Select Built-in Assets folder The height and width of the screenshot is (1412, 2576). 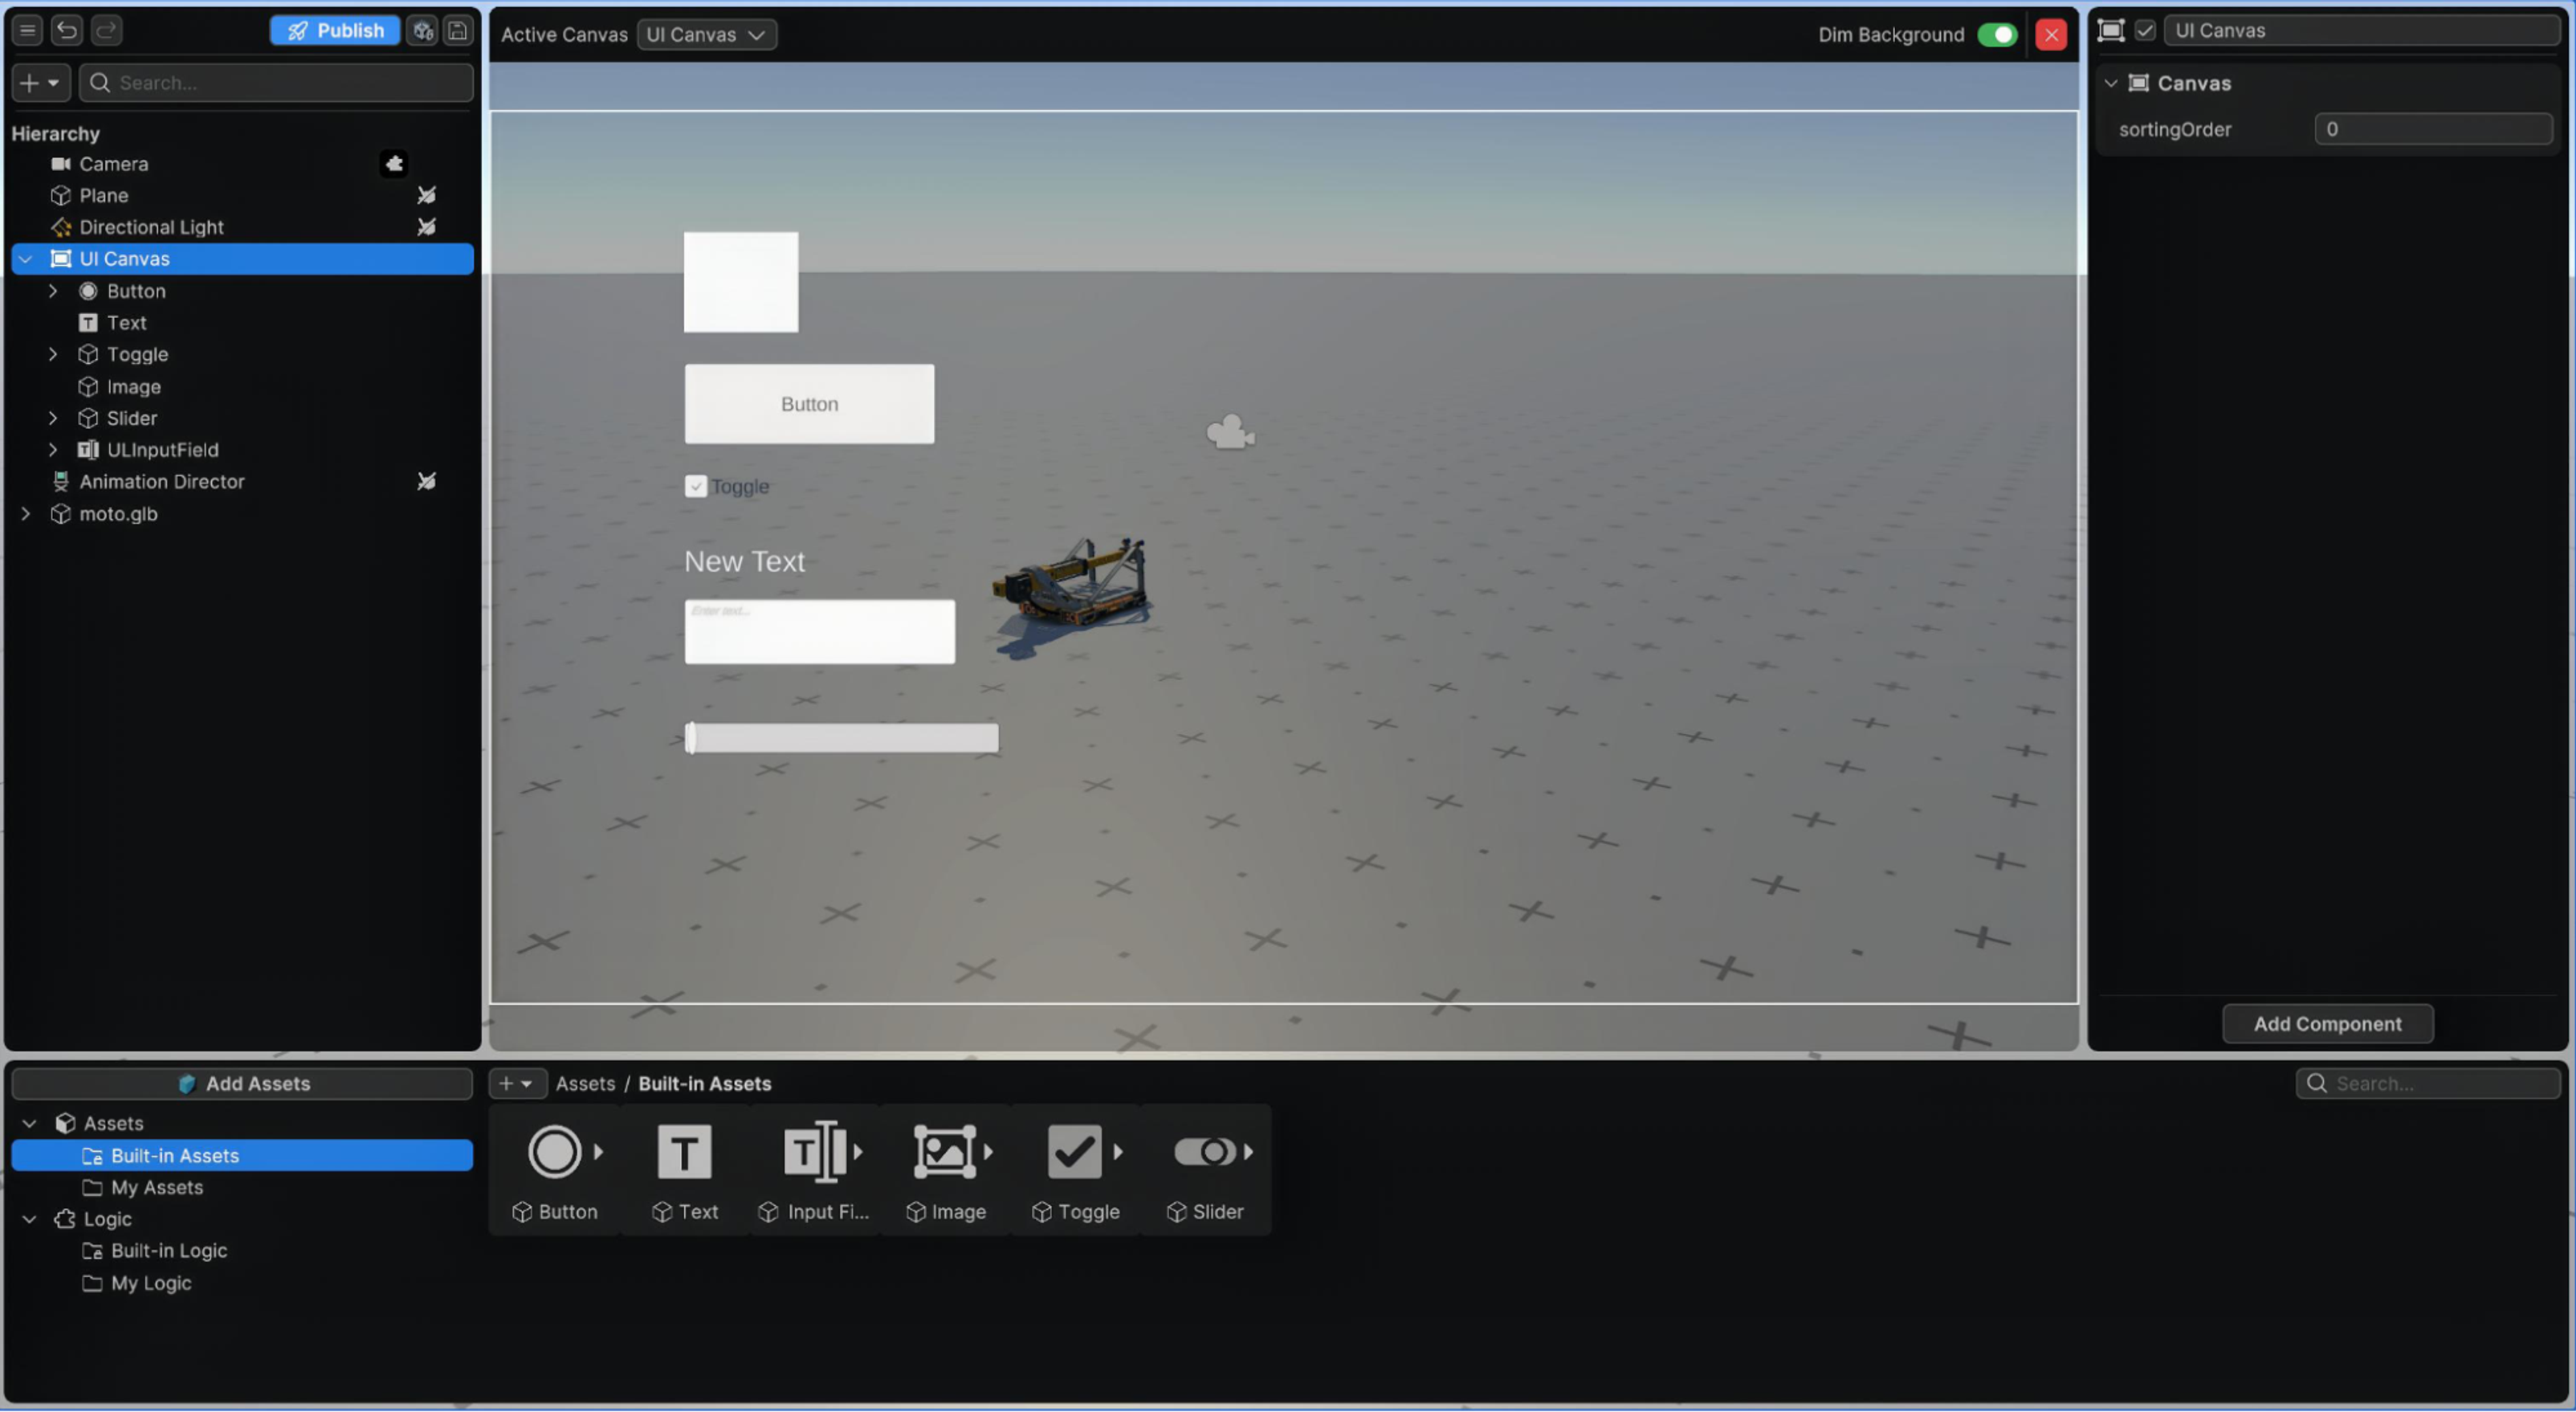coord(242,1156)
